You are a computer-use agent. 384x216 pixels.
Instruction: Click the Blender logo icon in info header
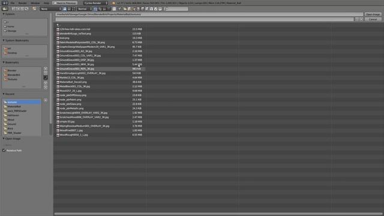113,3
